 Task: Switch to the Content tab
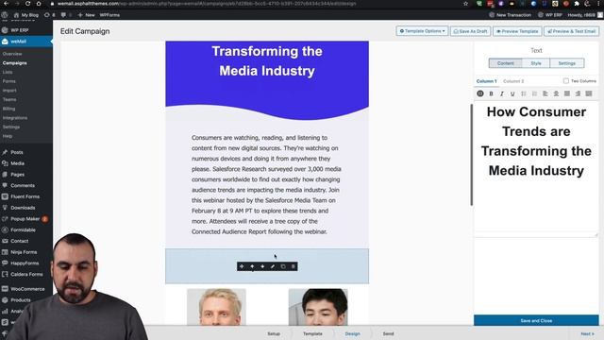coord(506,63)
